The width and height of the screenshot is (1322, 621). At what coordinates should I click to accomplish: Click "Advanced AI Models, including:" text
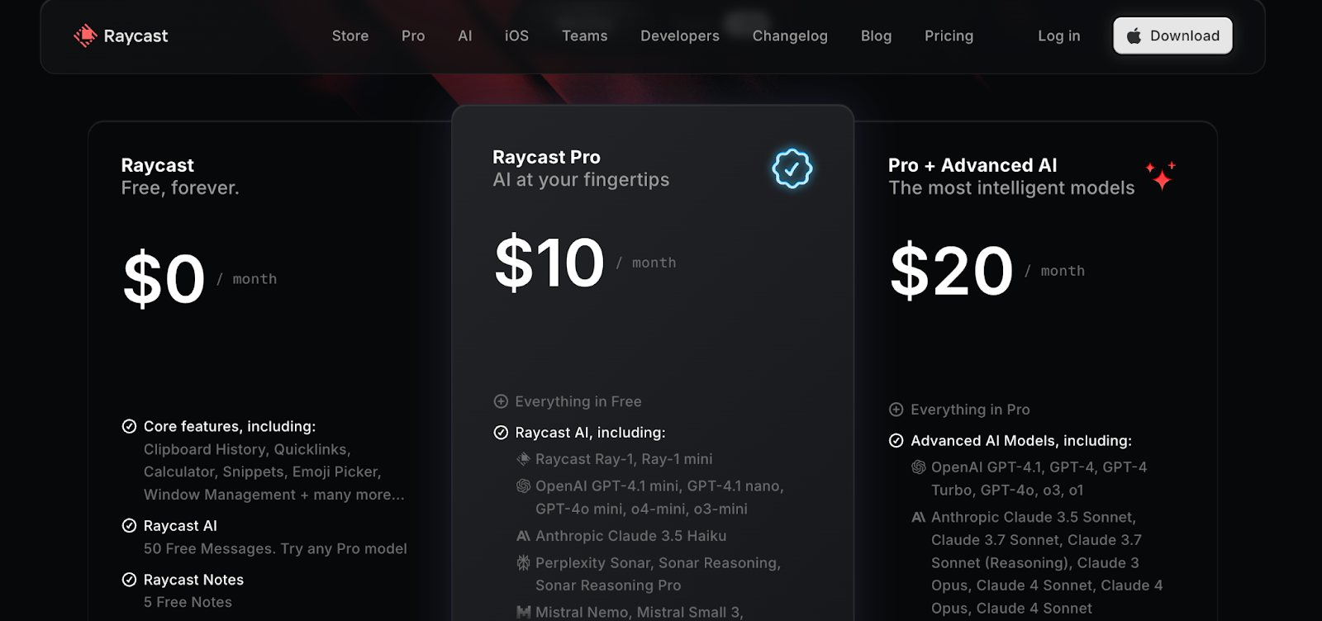pyautogui.click(x=1021, y=441)
